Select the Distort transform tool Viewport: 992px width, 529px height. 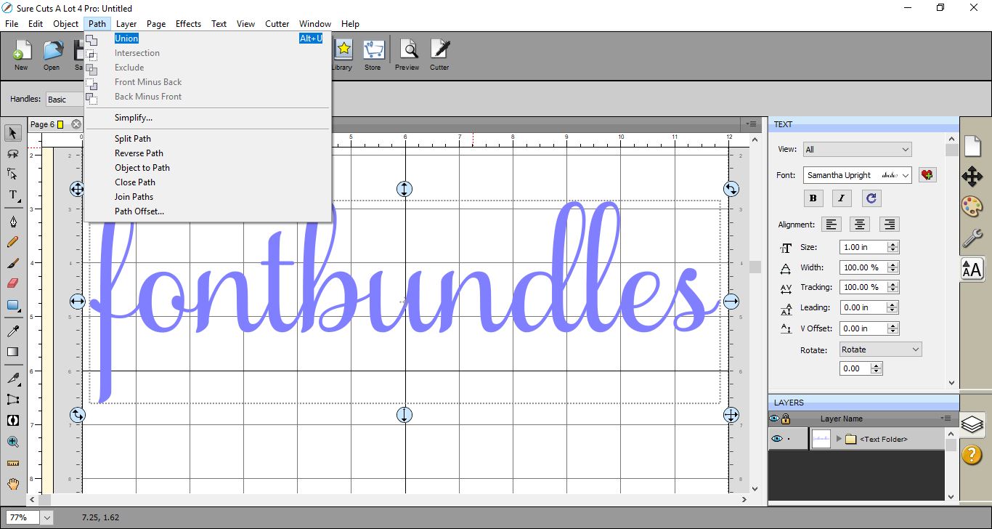(13, 399)
